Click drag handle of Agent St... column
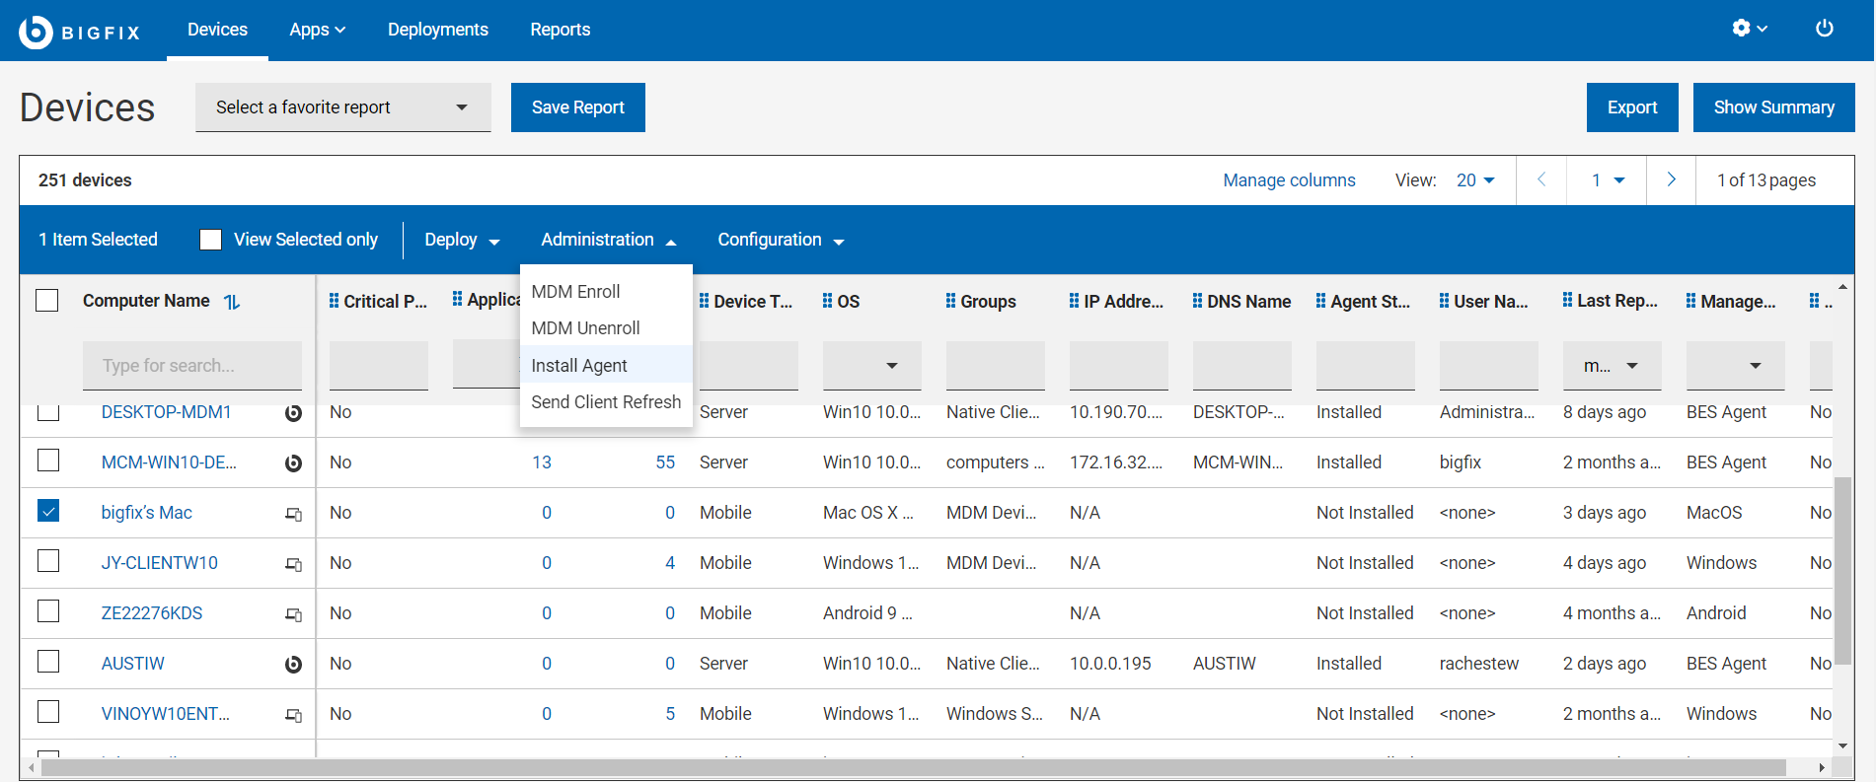 [x=1320, y=301]
